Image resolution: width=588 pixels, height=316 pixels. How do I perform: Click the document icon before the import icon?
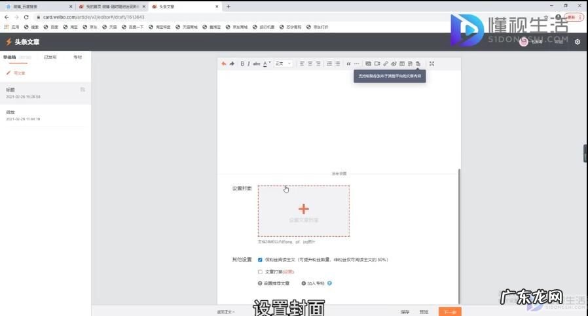click(410, 63)
